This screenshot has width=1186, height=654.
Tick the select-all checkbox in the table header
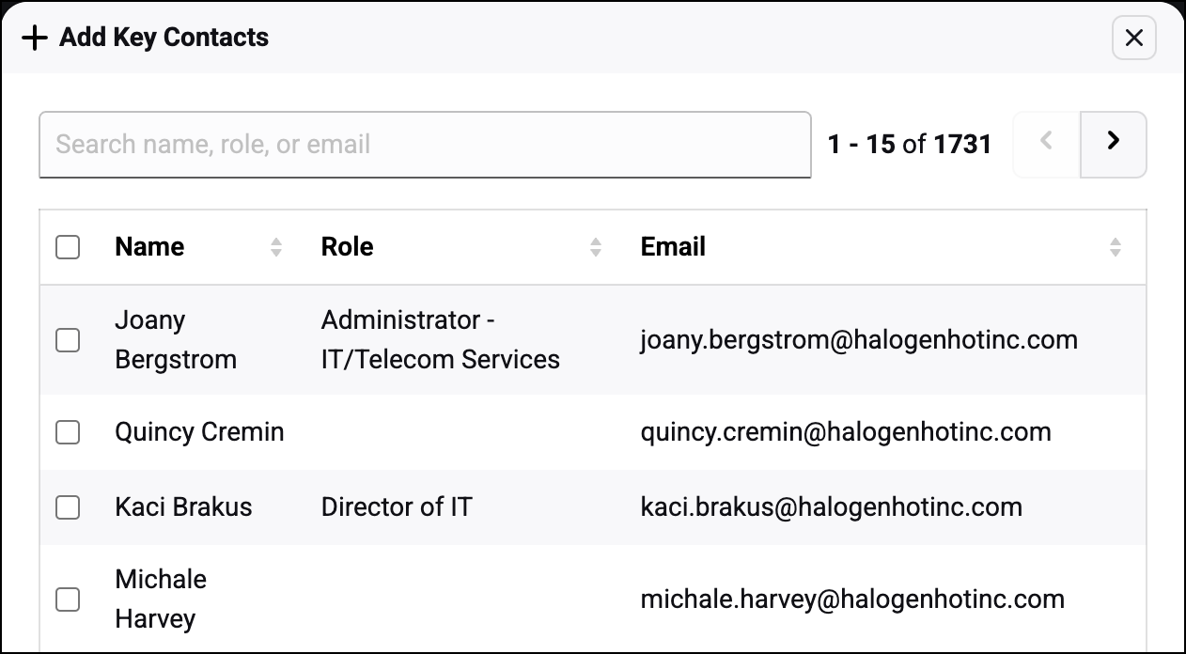[x=68, y=247]
